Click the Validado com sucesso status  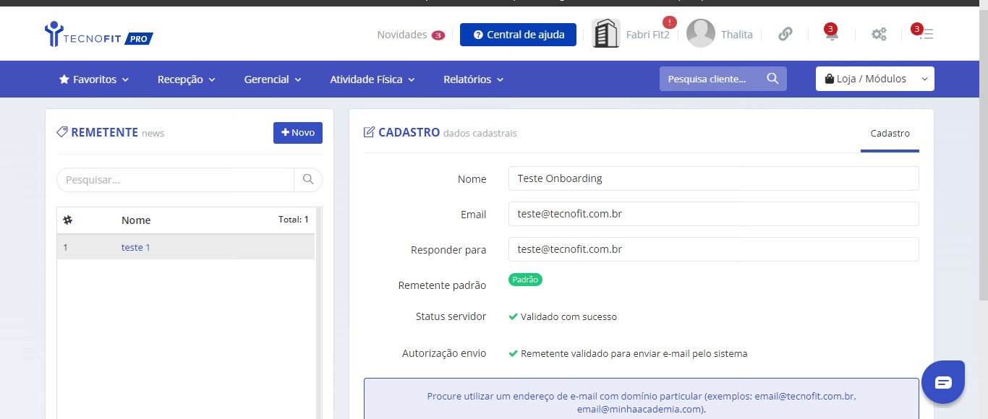[x=568, y=316]
